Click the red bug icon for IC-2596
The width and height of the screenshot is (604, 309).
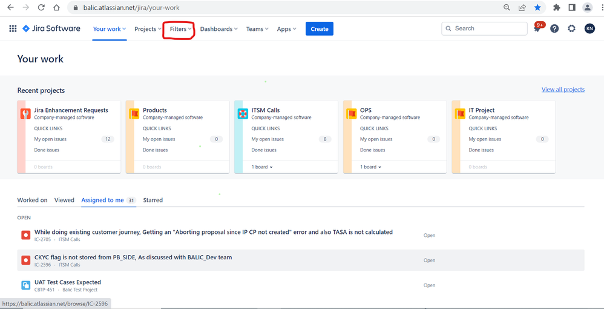coord(26,260)
